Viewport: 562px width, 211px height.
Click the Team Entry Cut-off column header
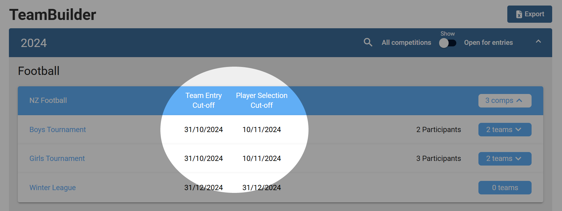(203, 100)
